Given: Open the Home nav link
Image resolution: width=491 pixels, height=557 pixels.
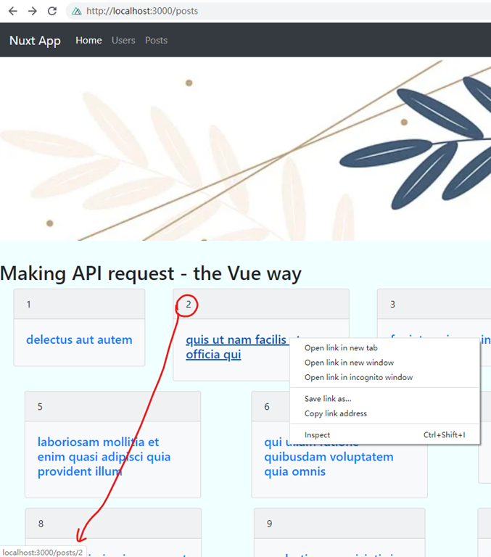Looking at the screenshot, I should (x=88, y=41).
